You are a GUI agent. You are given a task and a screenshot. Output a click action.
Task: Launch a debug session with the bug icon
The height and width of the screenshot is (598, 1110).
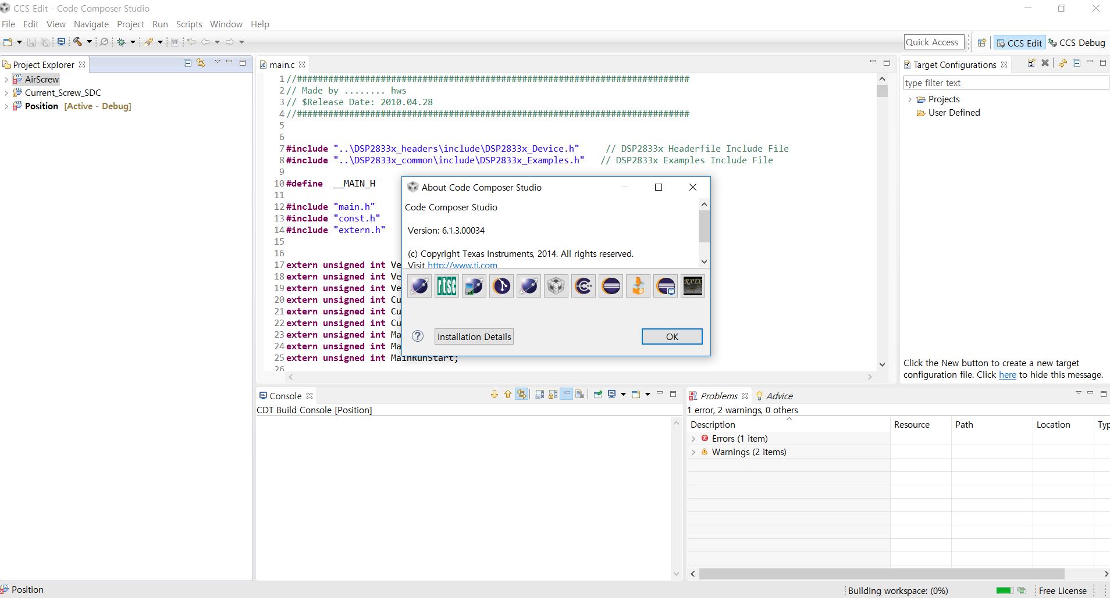click(x=122, y=41)
